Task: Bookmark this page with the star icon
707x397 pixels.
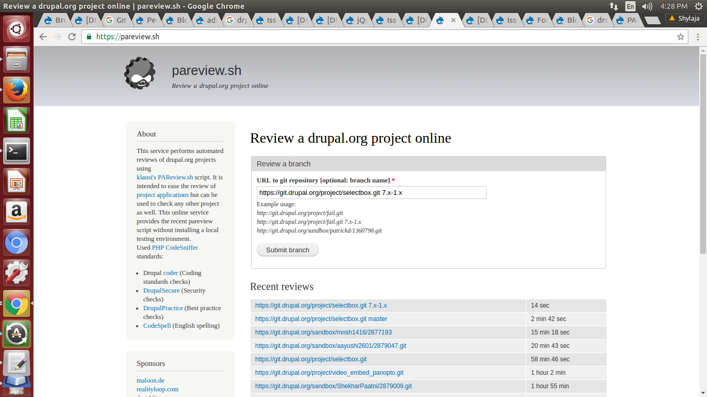Action: coord(681,37)
